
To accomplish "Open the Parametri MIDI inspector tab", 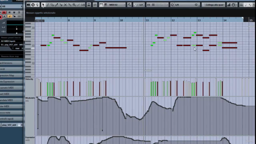I will click(12, 88).
